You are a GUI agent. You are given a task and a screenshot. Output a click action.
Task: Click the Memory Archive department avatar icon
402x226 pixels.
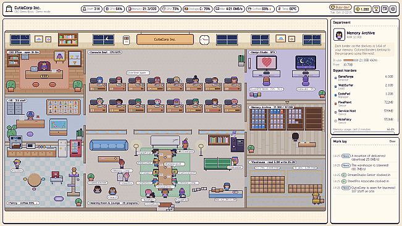click(x=339, y=35)
